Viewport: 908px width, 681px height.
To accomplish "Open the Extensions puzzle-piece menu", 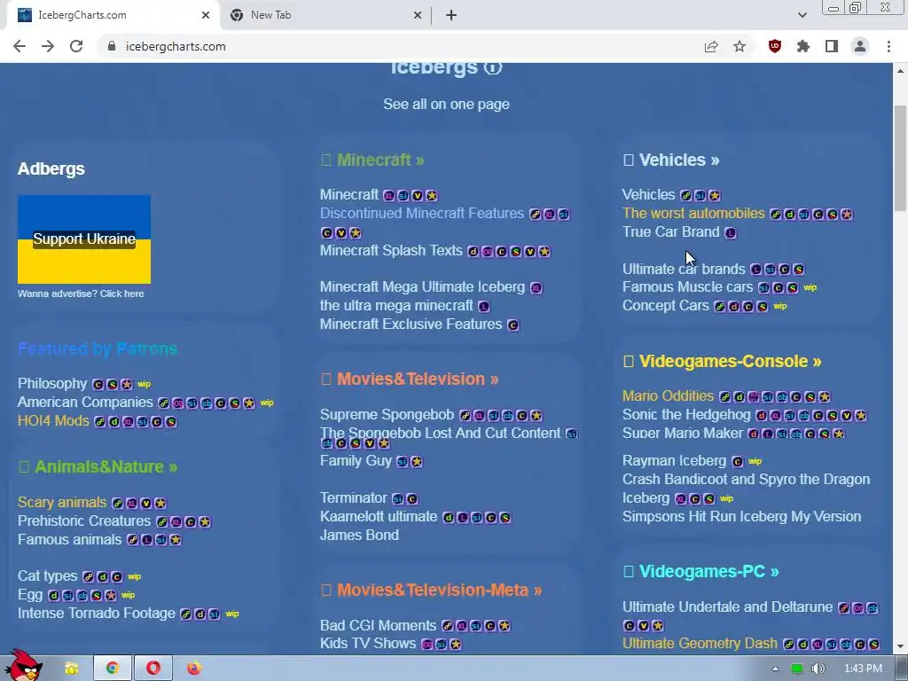I will click(x=803, y=46).
